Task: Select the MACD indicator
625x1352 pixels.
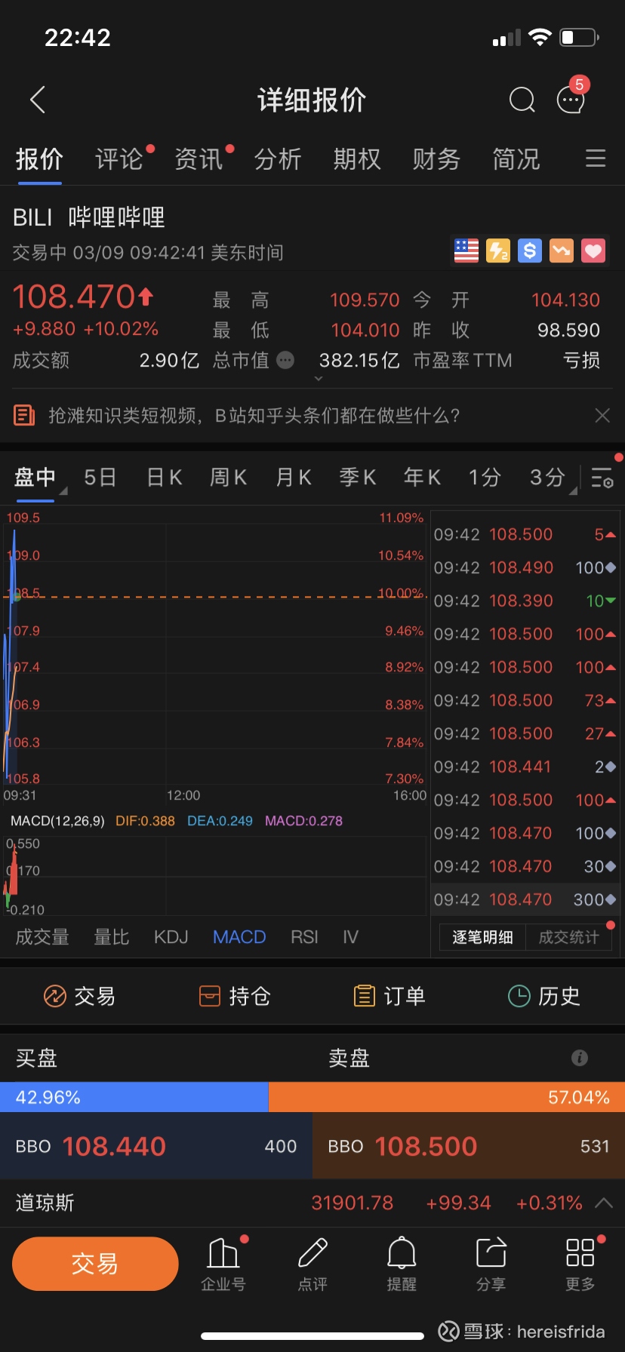Action: tap(239, 937)
